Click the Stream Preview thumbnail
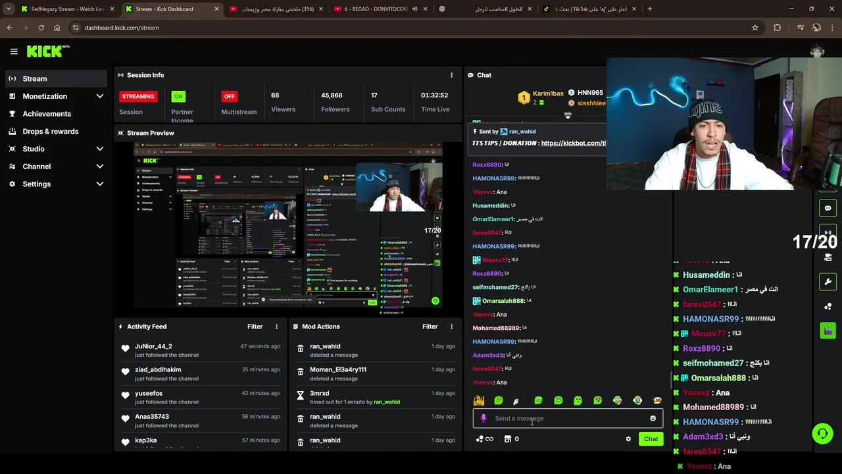Screen dimensions: 842x474 287,225
